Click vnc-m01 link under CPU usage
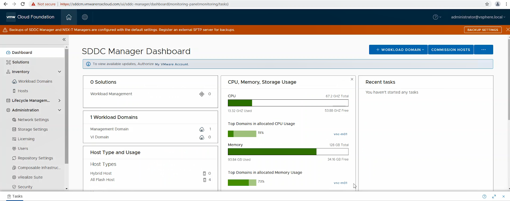This screenshot has height=201, width=510. pos(340,134)
